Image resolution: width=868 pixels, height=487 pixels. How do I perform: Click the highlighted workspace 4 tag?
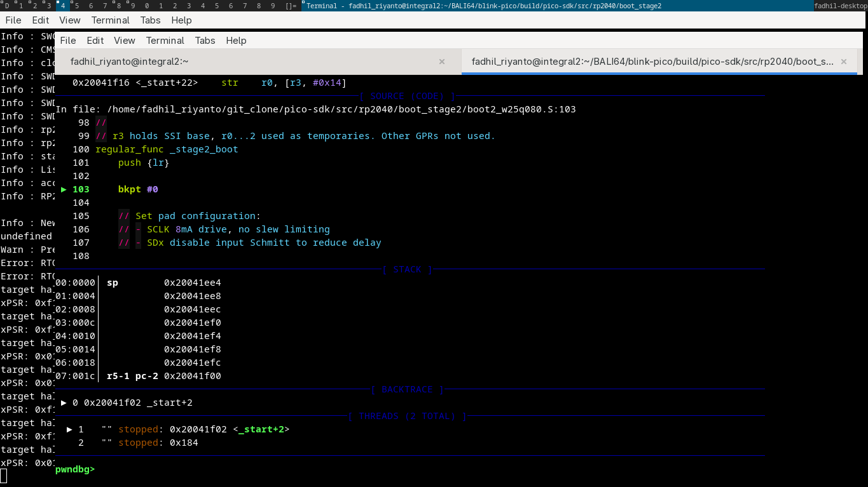pos(62,6)
